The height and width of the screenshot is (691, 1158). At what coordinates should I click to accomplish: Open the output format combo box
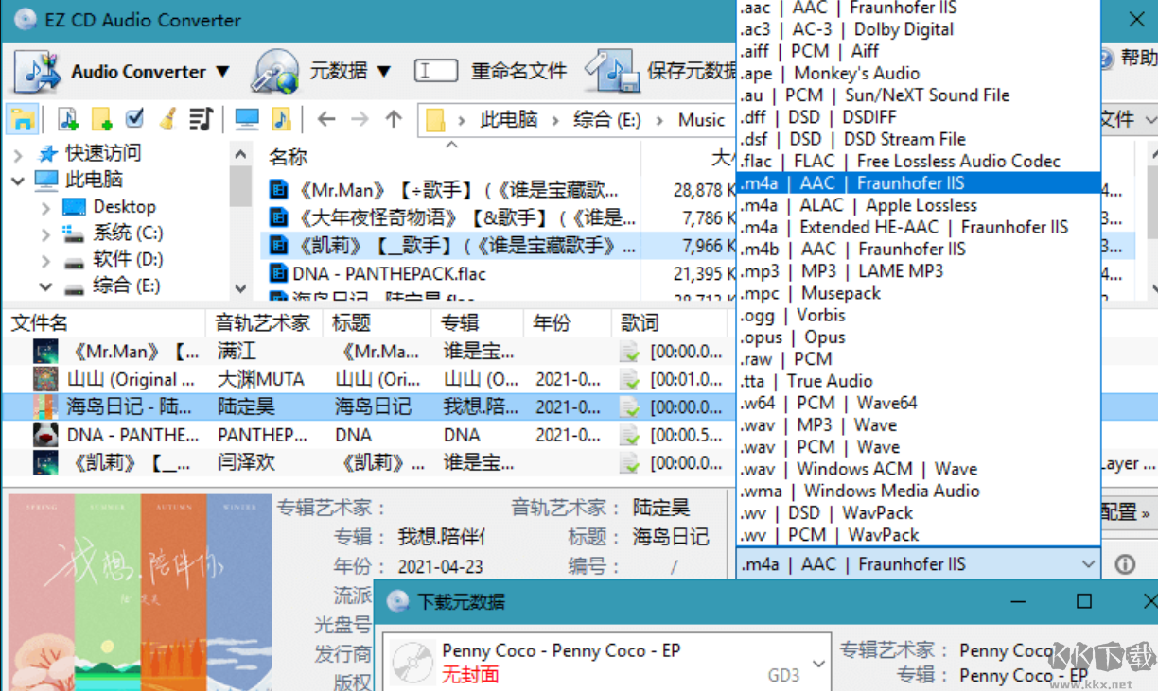pos(1088,564)
